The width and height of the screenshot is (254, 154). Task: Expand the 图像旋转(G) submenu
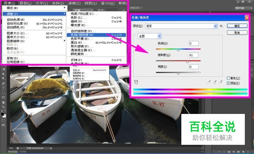point(35,41)
